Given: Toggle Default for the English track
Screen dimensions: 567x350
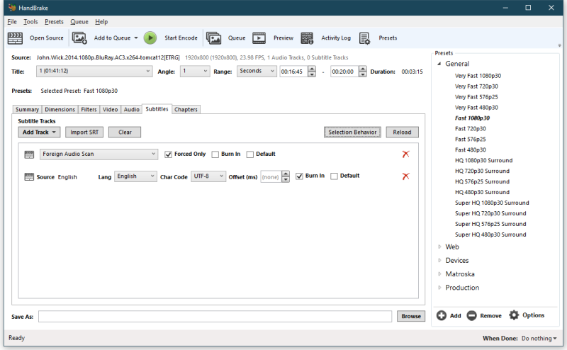Looking at the screenshot, I should pyautogui.click(x=334, y=176).
